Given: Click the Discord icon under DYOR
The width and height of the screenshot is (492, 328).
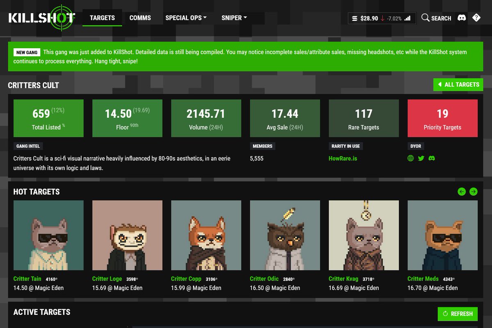Looking at the screenshot, I should (x=432, y=158).
